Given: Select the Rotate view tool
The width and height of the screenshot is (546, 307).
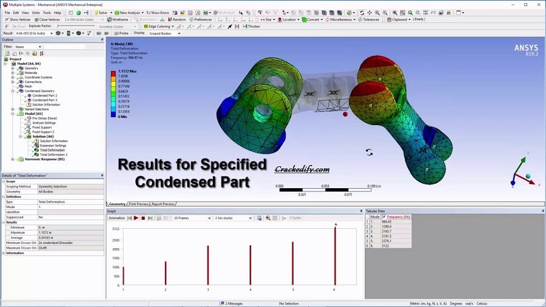Looking at the screenshot, I should coord(362,13).
